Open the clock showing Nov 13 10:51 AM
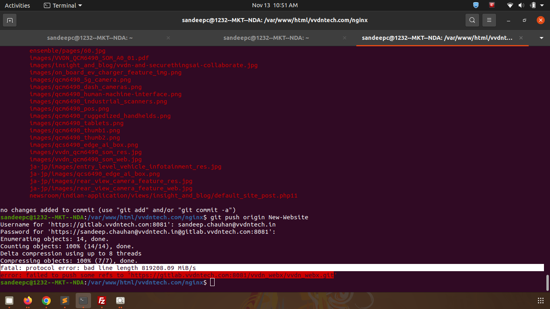Screen dimensions: 550x309 [x=275, y=5]
